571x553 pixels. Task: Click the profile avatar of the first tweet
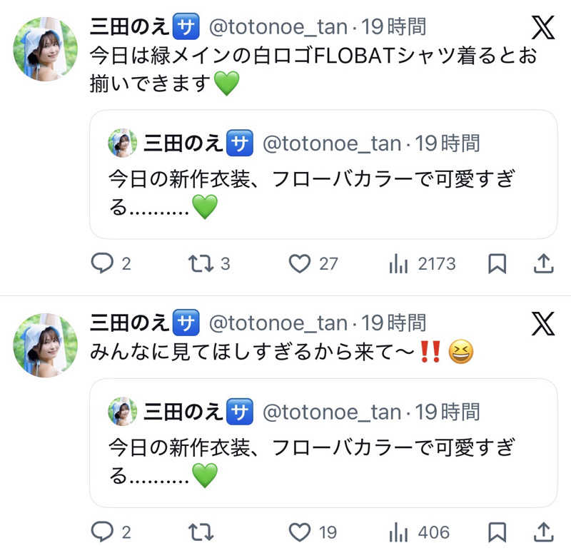coord(44,45)
